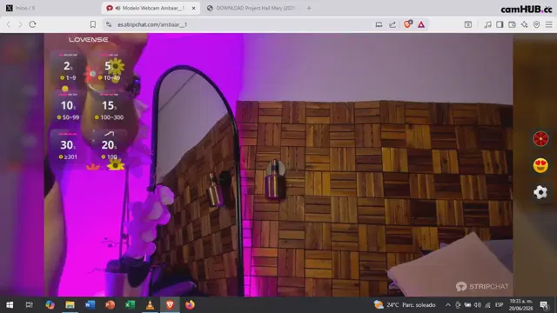Open the Windows Start menu

point(10,304)
